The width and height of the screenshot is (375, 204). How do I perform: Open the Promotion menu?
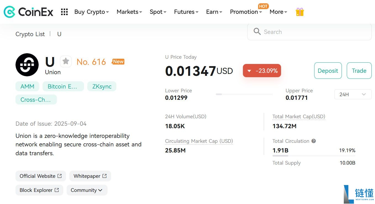246,12
